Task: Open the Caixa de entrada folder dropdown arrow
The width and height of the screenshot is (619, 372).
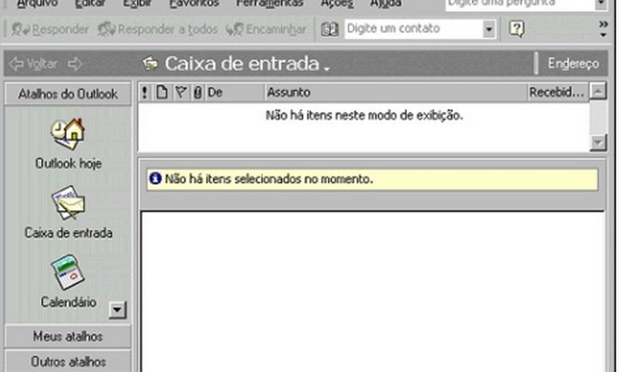Action: coord(325,67)
